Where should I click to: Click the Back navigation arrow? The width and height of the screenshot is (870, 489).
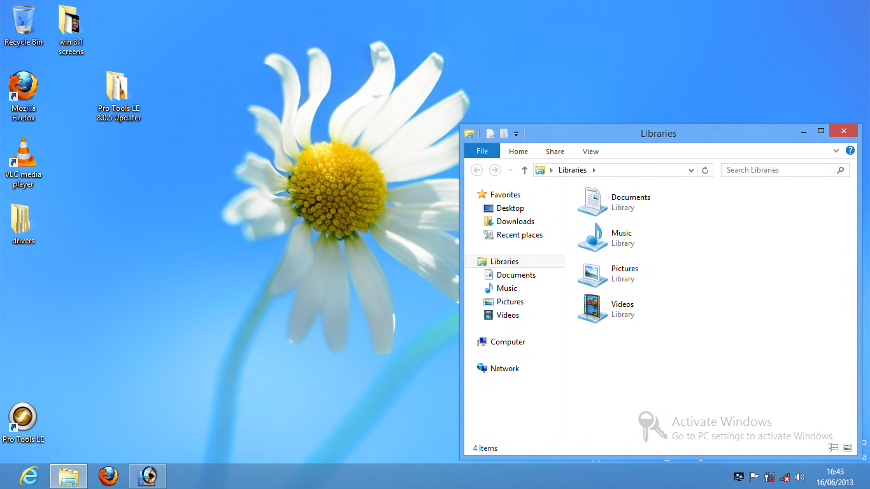[x=476, y=170]
